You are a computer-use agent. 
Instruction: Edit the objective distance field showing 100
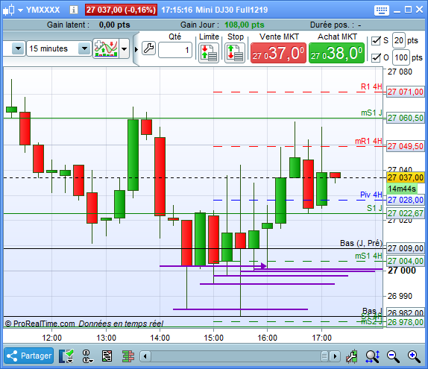[401, 57]
